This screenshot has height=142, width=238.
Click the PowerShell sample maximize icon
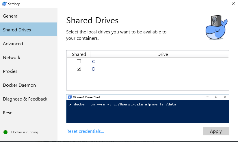[x=216, y=97]
